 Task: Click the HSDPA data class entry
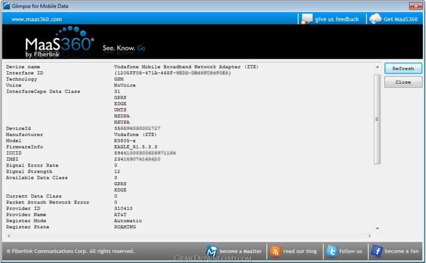(x=122, y=116)
